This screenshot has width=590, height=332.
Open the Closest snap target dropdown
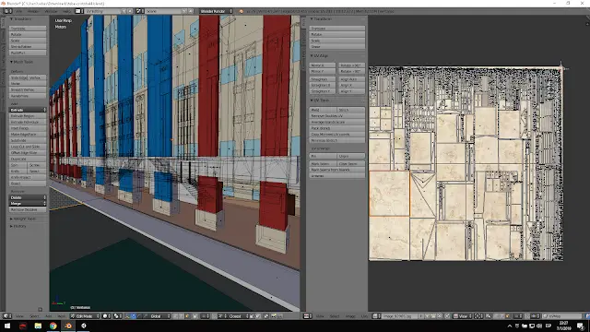point(238,316)
